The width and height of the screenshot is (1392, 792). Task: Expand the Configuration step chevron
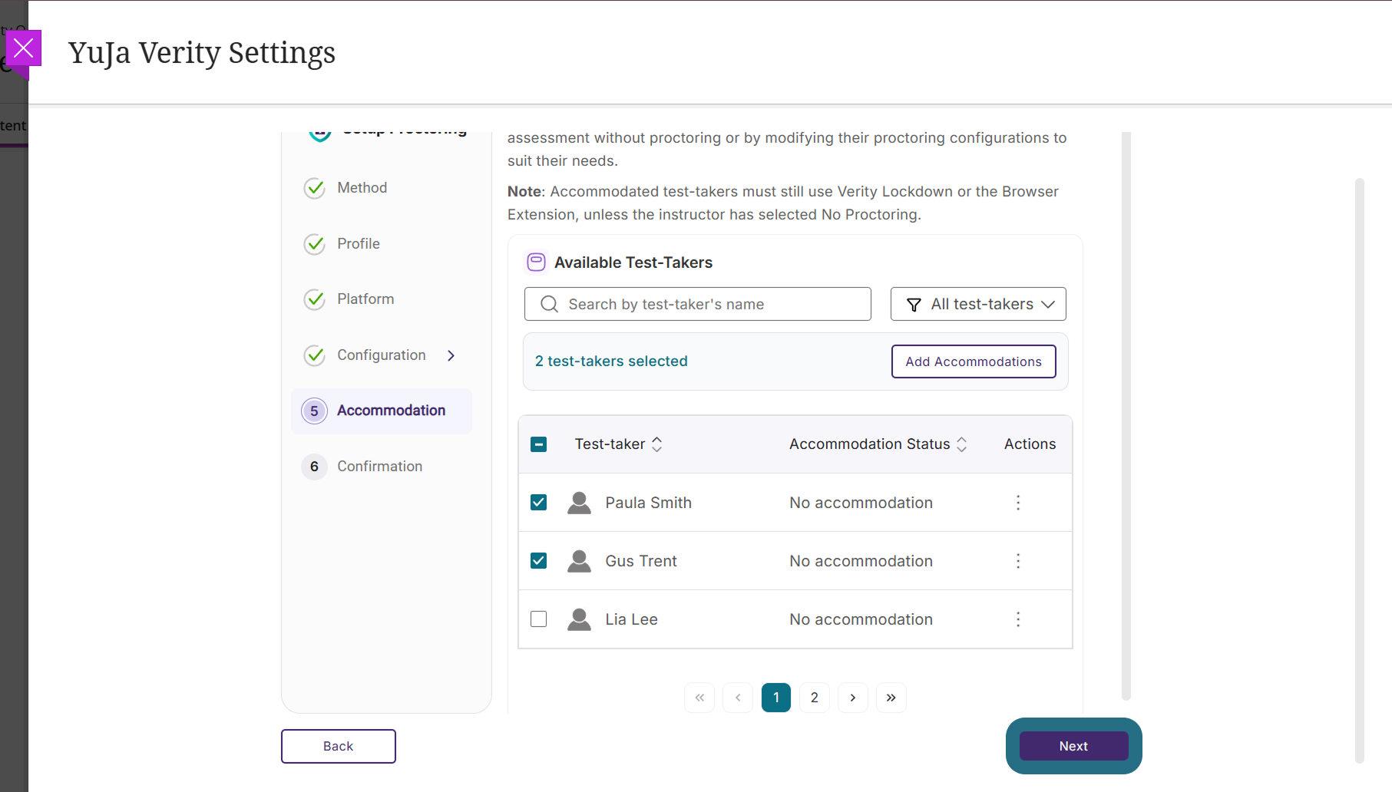point(451,355)
